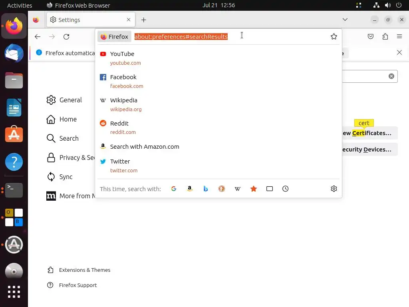Open clock and calendar Jul 21 12:56

[218, 5]
